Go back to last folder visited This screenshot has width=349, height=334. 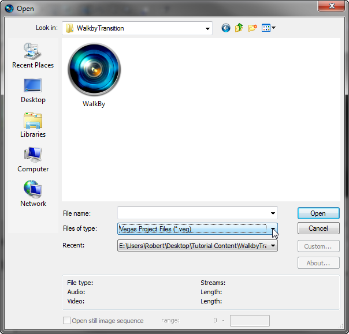pyautogui.click(x=226, y=28)
